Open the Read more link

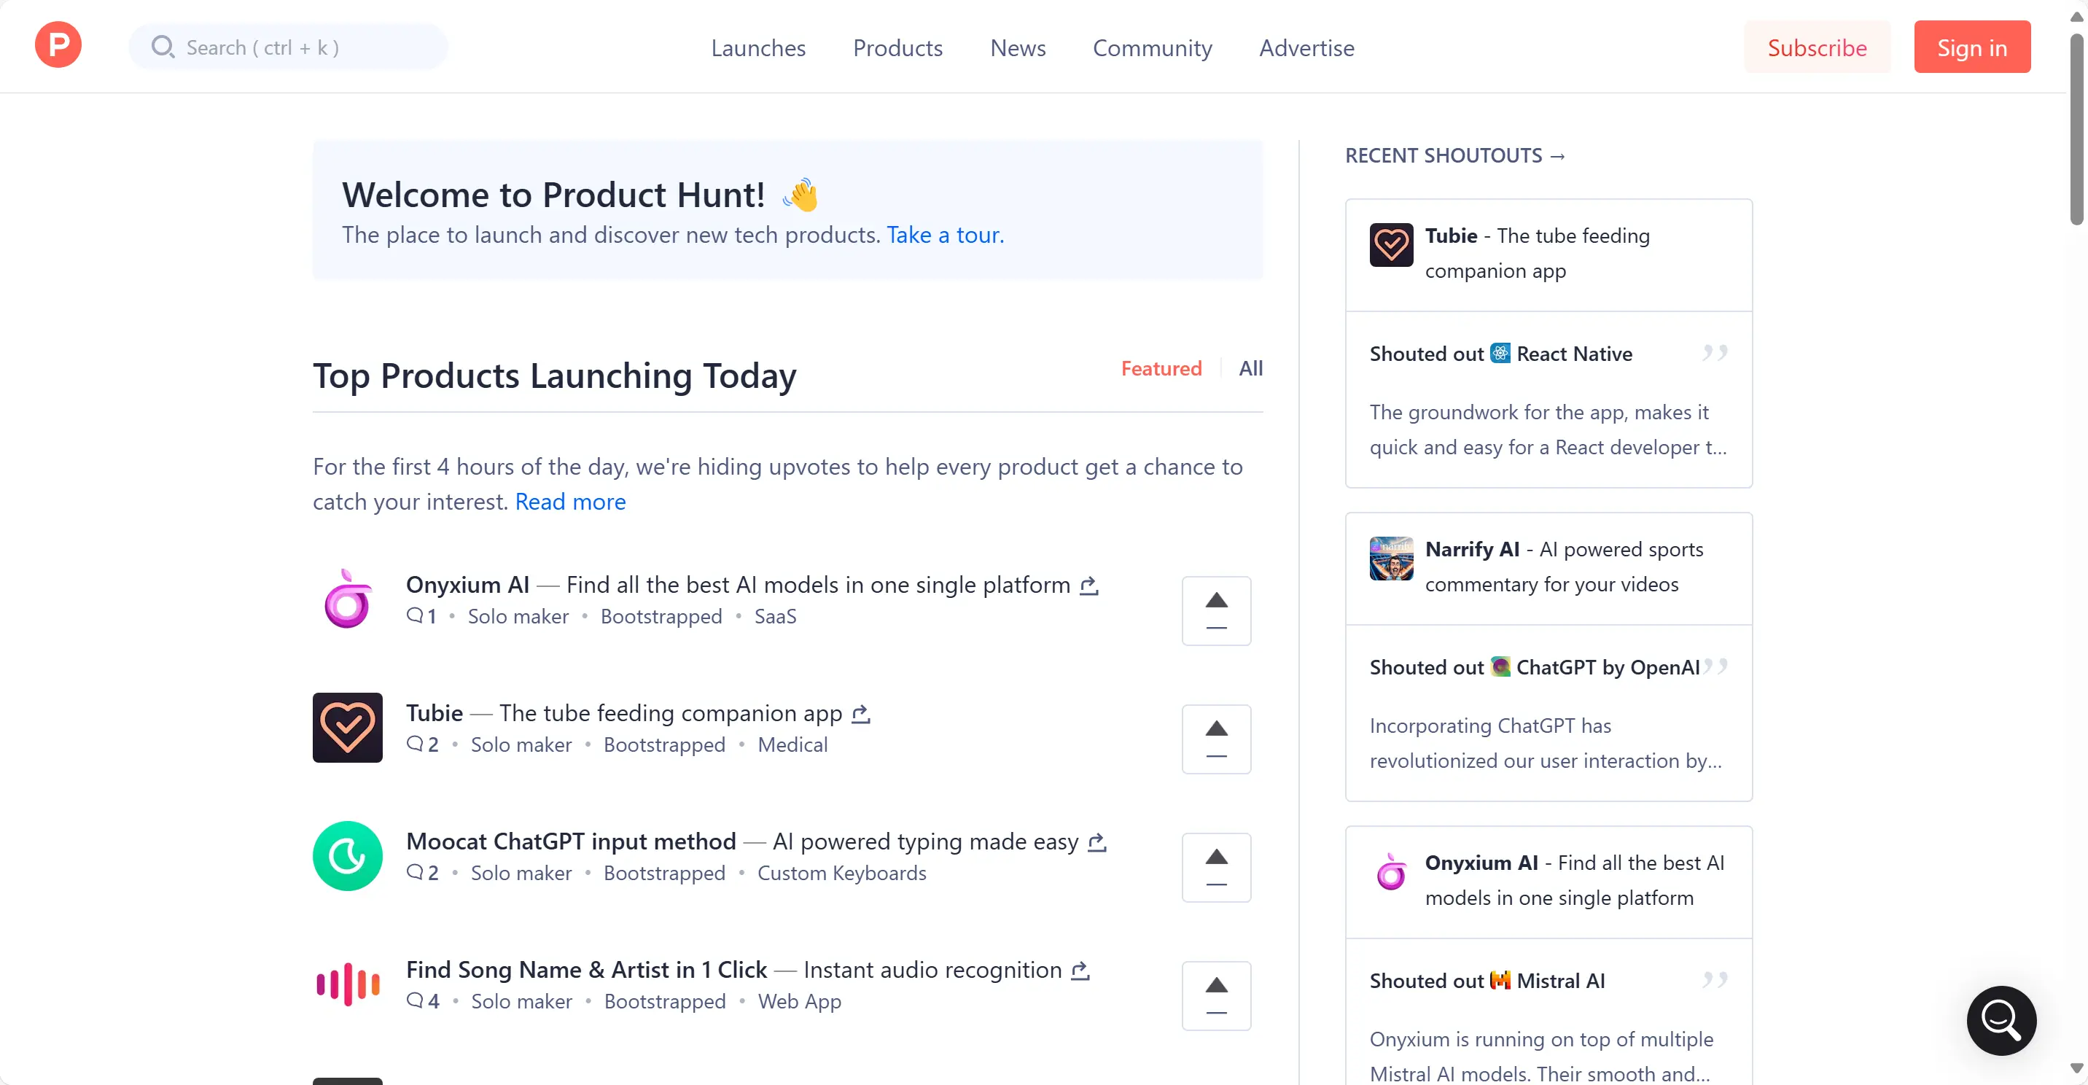[x=570, y=502]
